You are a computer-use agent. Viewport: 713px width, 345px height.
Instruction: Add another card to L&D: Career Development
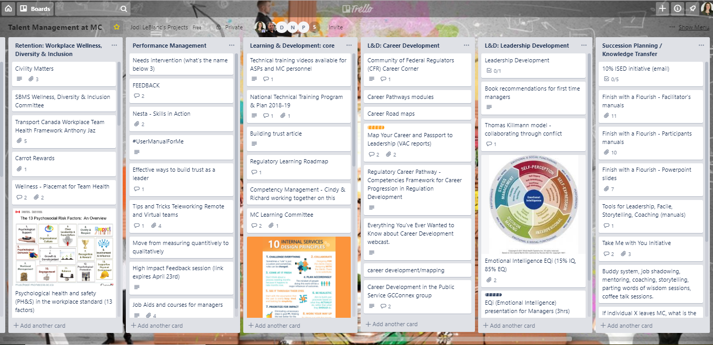[x=392, y=324]
